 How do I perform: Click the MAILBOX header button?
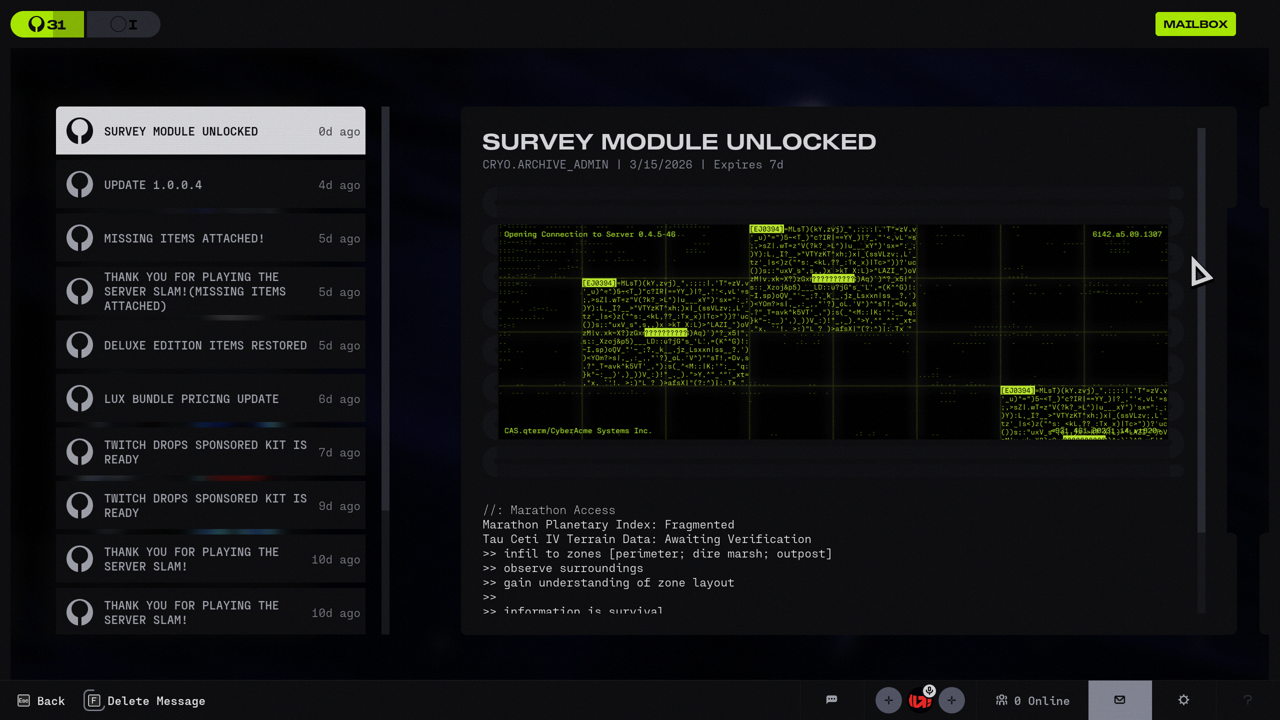[x=1195, y=24]
